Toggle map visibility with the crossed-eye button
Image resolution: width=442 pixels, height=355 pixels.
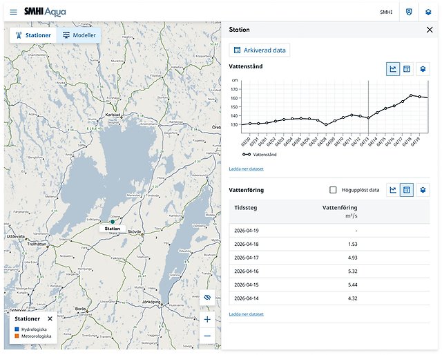(207, 298)
